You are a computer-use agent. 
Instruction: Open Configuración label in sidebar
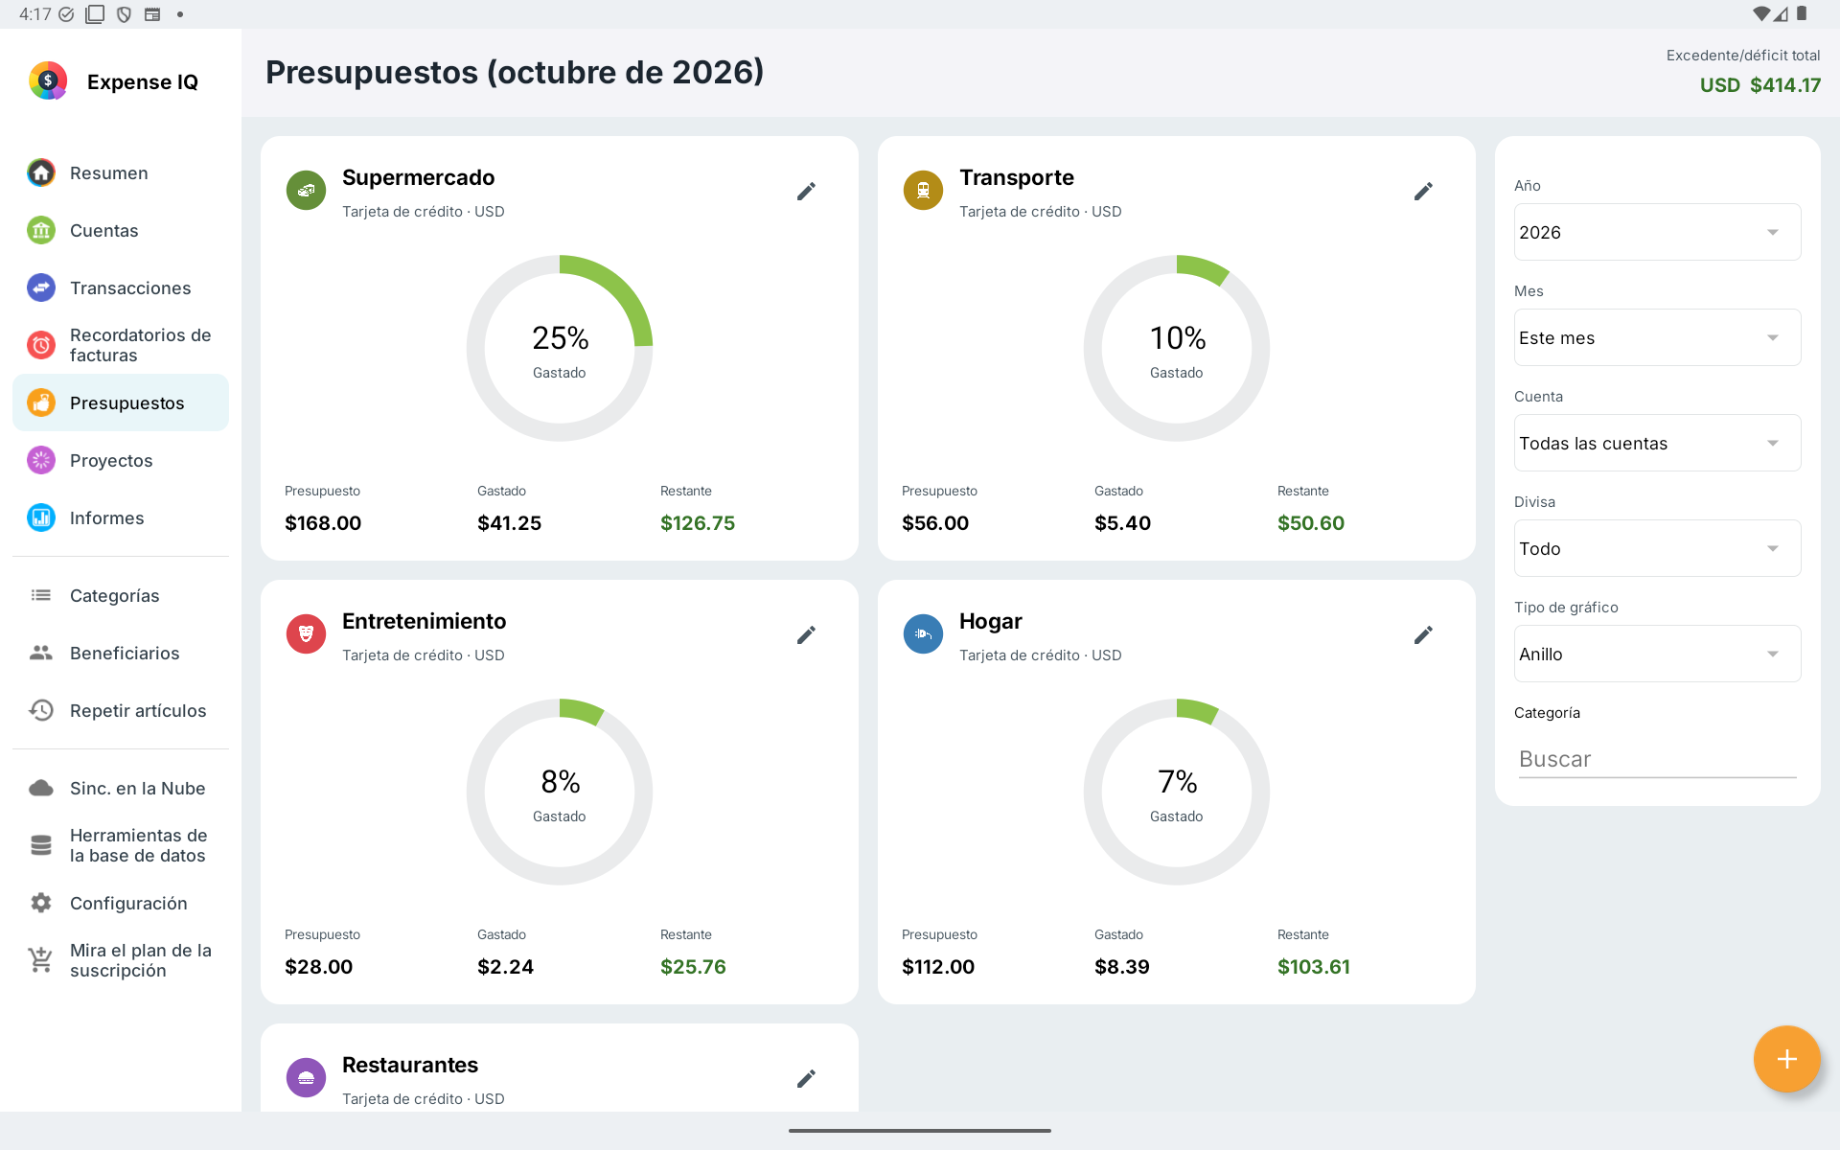tap(128, 904)
